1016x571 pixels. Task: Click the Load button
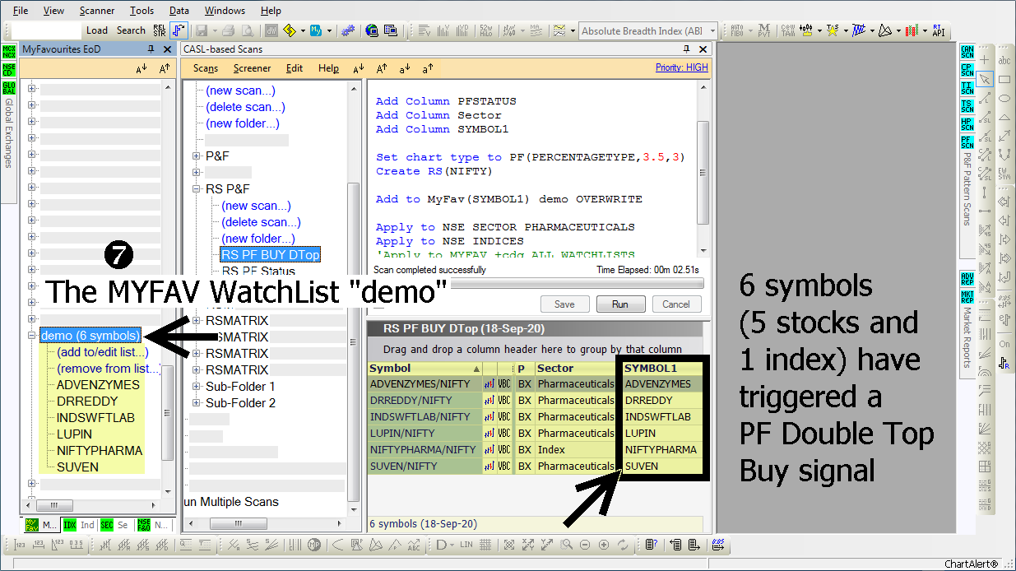pyautogui.click(x=97, y=30)
